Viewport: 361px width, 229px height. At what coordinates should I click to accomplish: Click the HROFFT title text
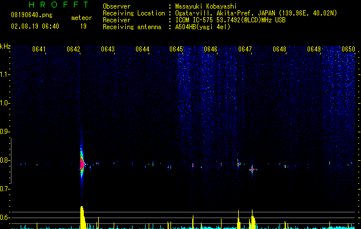(59, 5)
